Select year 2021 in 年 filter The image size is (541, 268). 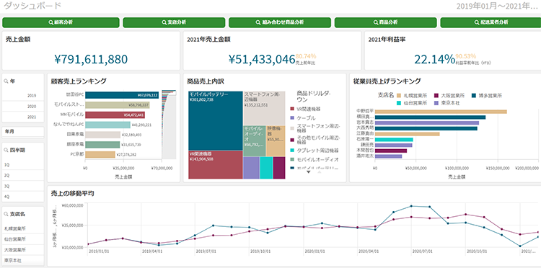(x=23, y=117)
